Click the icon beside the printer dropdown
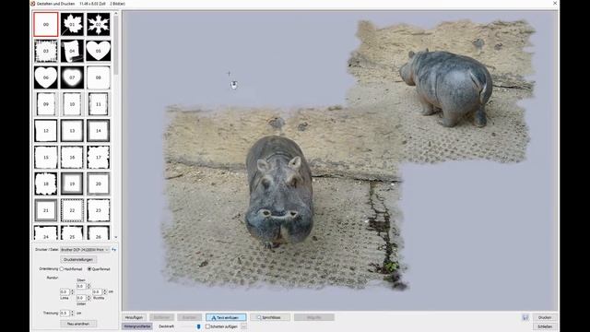590x332 pixels. [x=113, y=250]
